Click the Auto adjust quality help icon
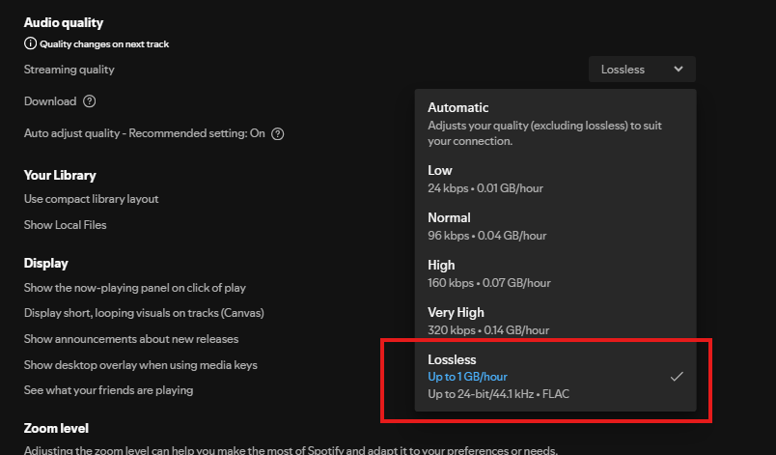The height and width of the screenshot is (455, 776). click(278, 133)
